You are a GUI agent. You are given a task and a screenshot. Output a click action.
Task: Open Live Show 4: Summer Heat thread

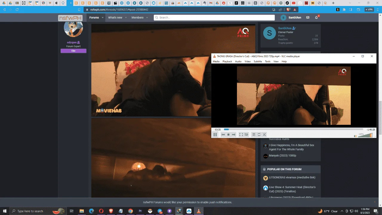point(292,189)
